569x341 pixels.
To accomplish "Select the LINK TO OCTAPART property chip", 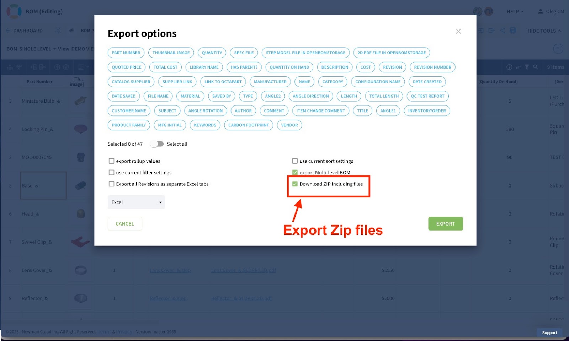I will pos(223,82).
